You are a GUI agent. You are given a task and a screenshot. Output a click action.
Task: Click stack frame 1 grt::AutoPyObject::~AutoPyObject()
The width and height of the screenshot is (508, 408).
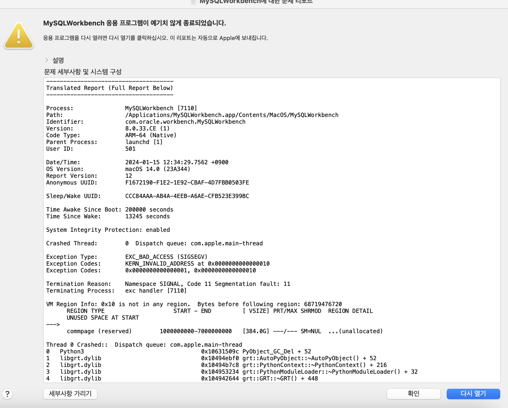[211, 358]
